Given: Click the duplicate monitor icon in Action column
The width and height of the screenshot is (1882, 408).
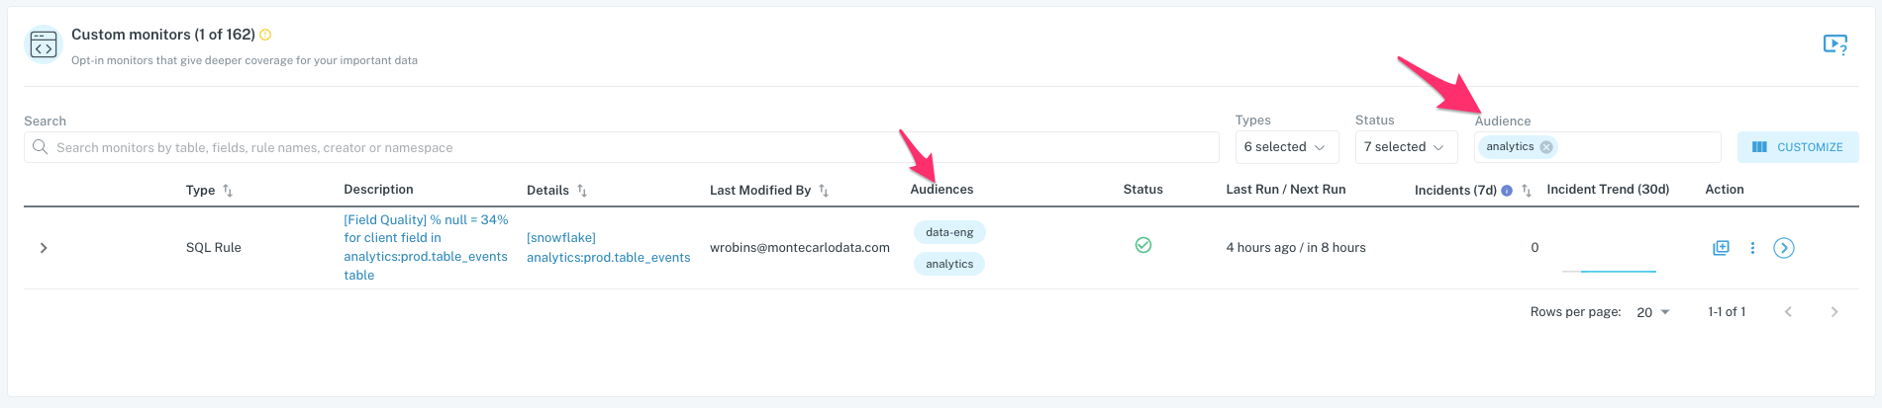Looking at the screenshot, I should [x=1721, y=248].
